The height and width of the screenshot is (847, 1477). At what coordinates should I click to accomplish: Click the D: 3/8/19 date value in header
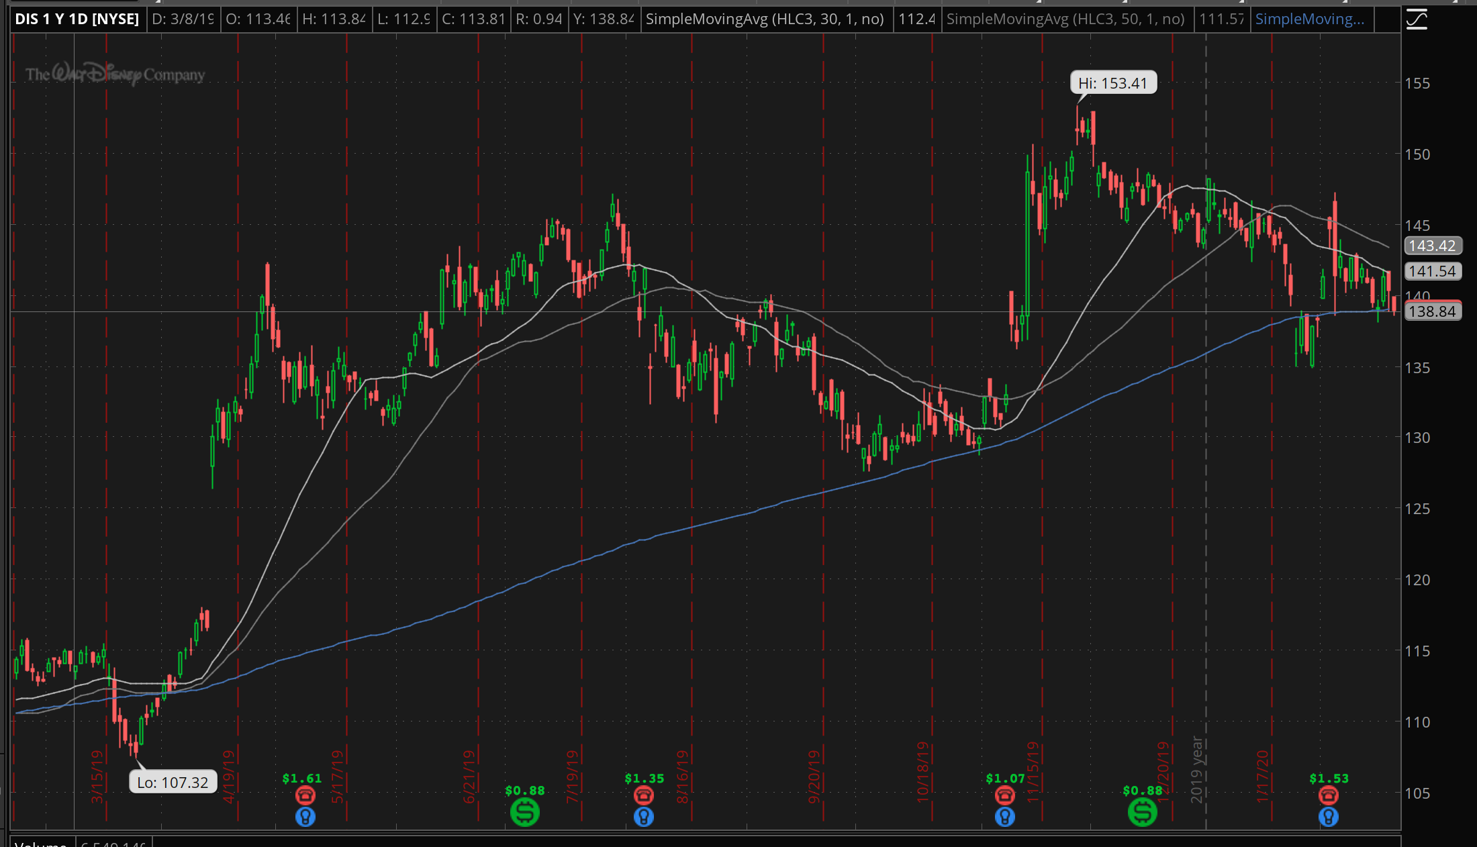pyautogui.click(x=183, y=19)
